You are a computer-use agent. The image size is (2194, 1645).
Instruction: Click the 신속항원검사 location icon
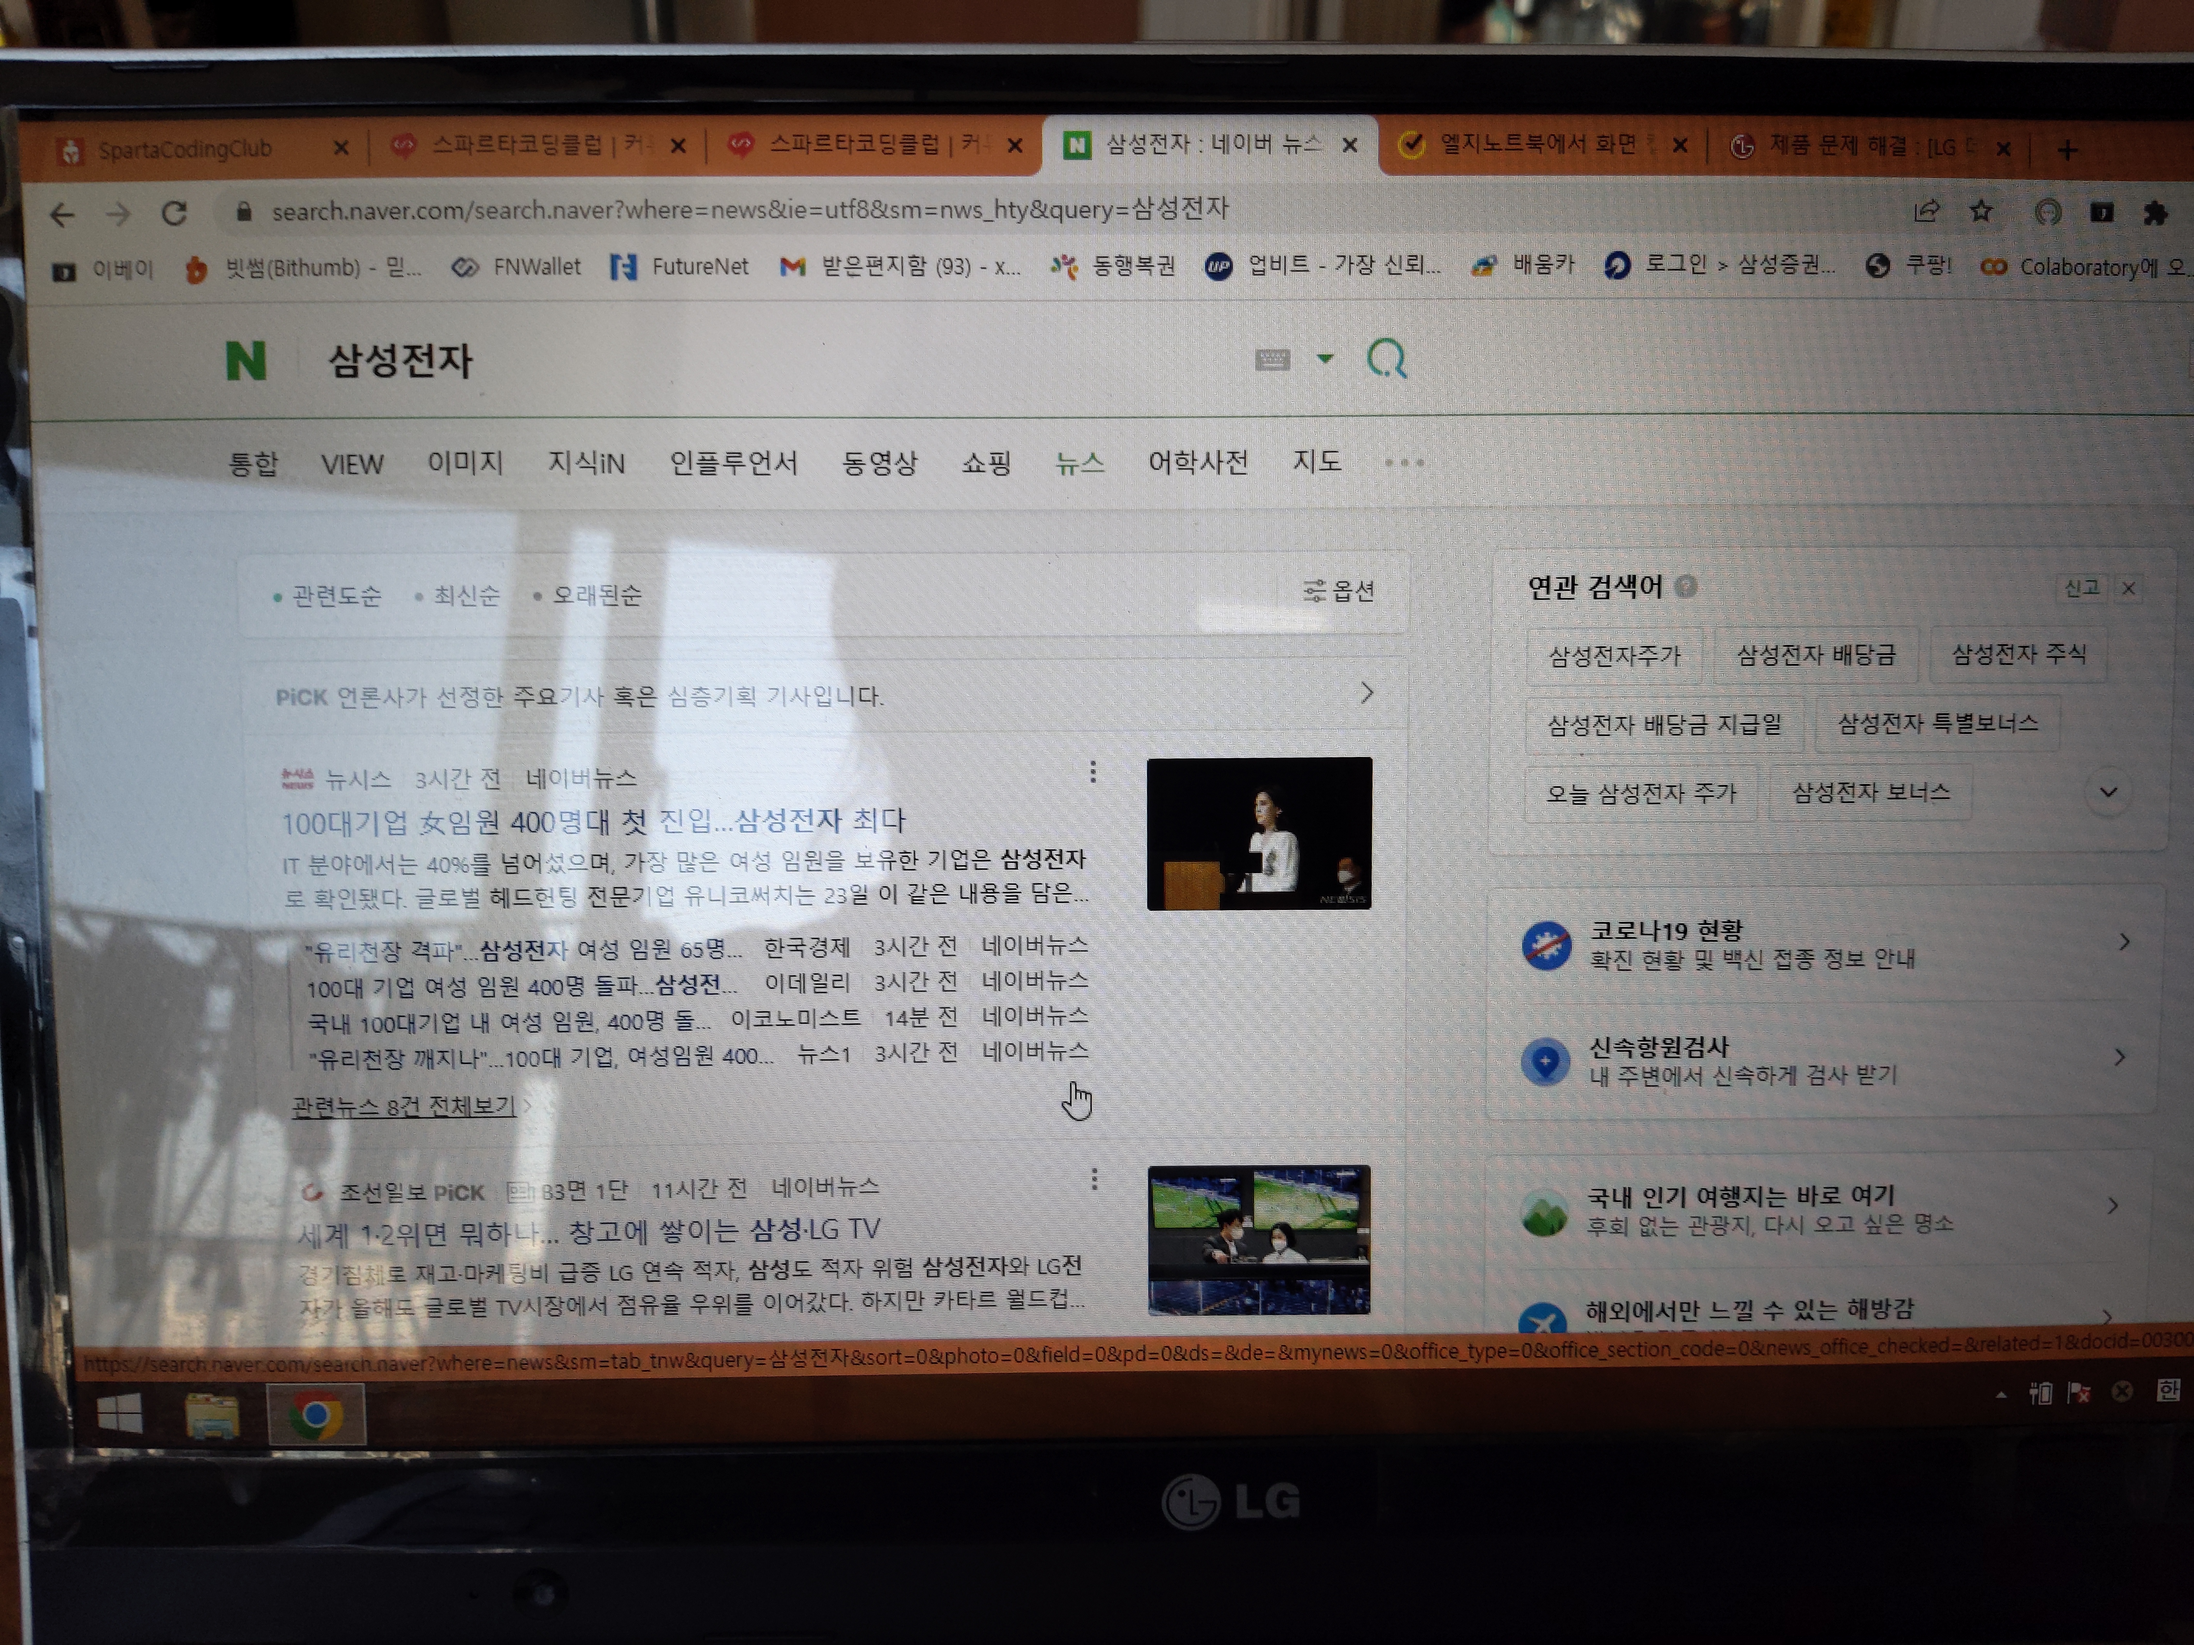(x=1545, y=1062)
